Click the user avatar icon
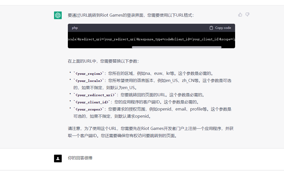284x171 pixels. (58, 158)
